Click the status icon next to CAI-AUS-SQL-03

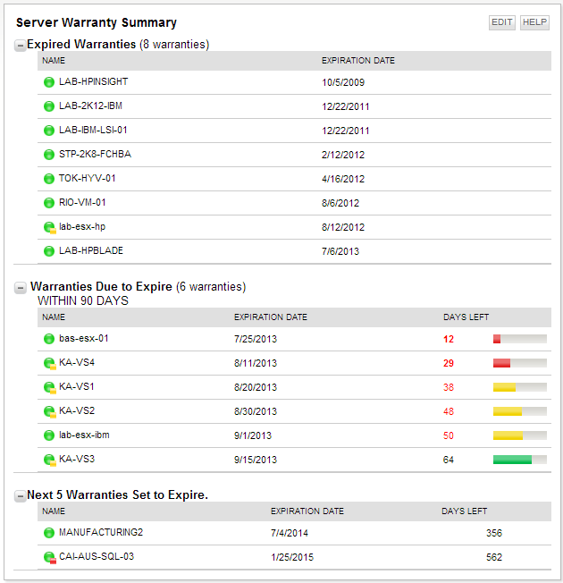point(49,557)
